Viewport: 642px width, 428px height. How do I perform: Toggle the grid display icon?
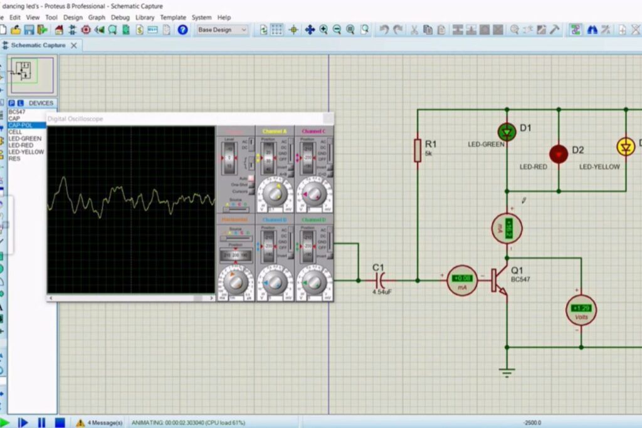[x=276, y=29]
